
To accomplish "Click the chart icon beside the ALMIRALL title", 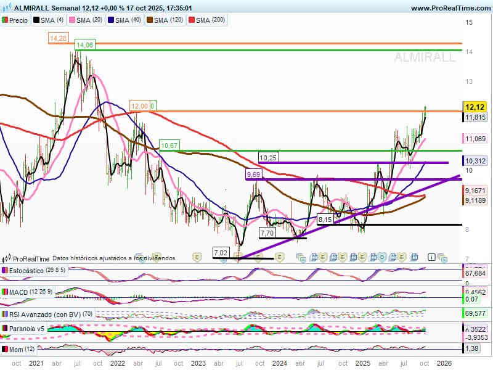I will pyautogui.click(x=6, y=9).
